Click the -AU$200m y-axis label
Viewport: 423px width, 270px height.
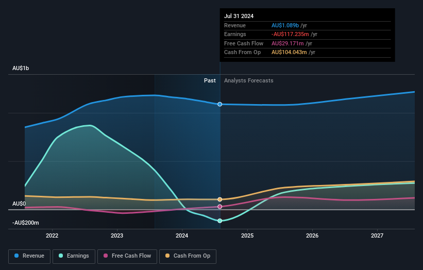click(x=26, y=223)
